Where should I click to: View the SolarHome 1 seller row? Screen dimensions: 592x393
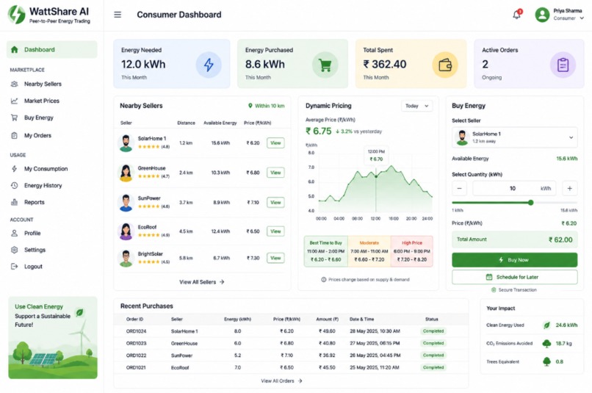(275, 143)
